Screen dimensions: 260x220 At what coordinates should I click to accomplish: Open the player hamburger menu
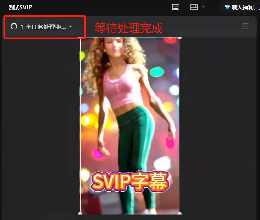click(x=245, y=26)
